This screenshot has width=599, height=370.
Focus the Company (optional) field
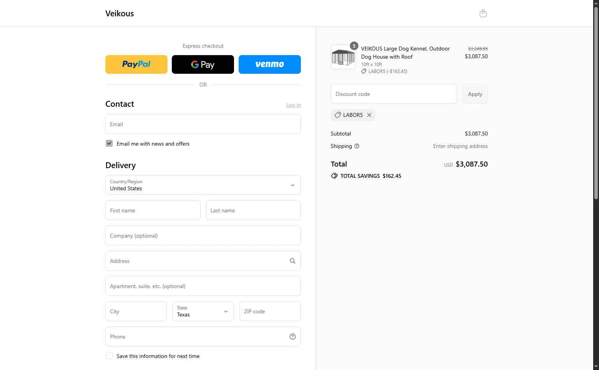203,236
